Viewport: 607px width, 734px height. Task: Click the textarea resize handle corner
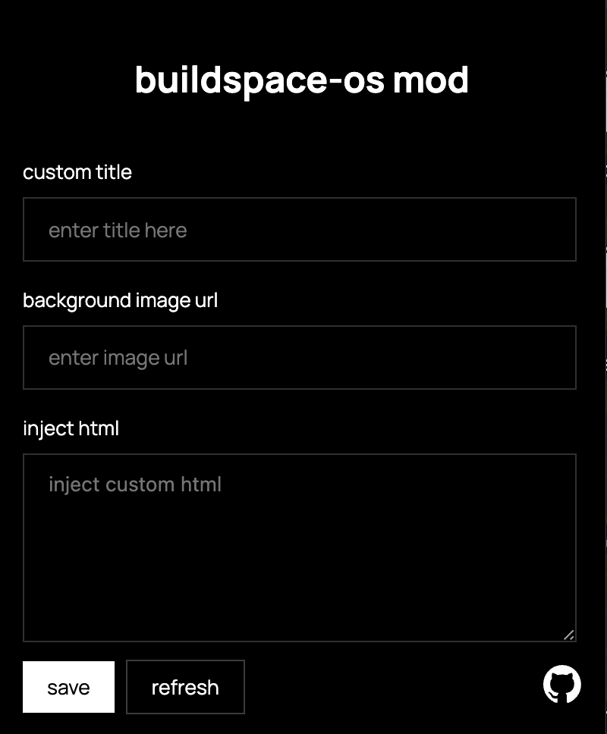(x=569, y=635)
